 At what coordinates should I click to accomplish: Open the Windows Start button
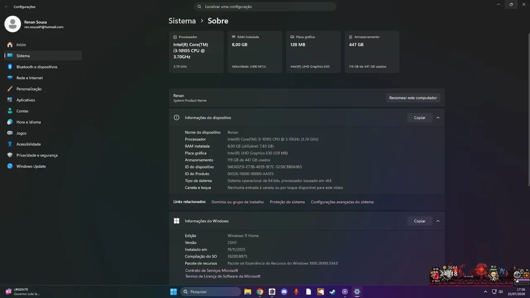(x=173, y=292)
